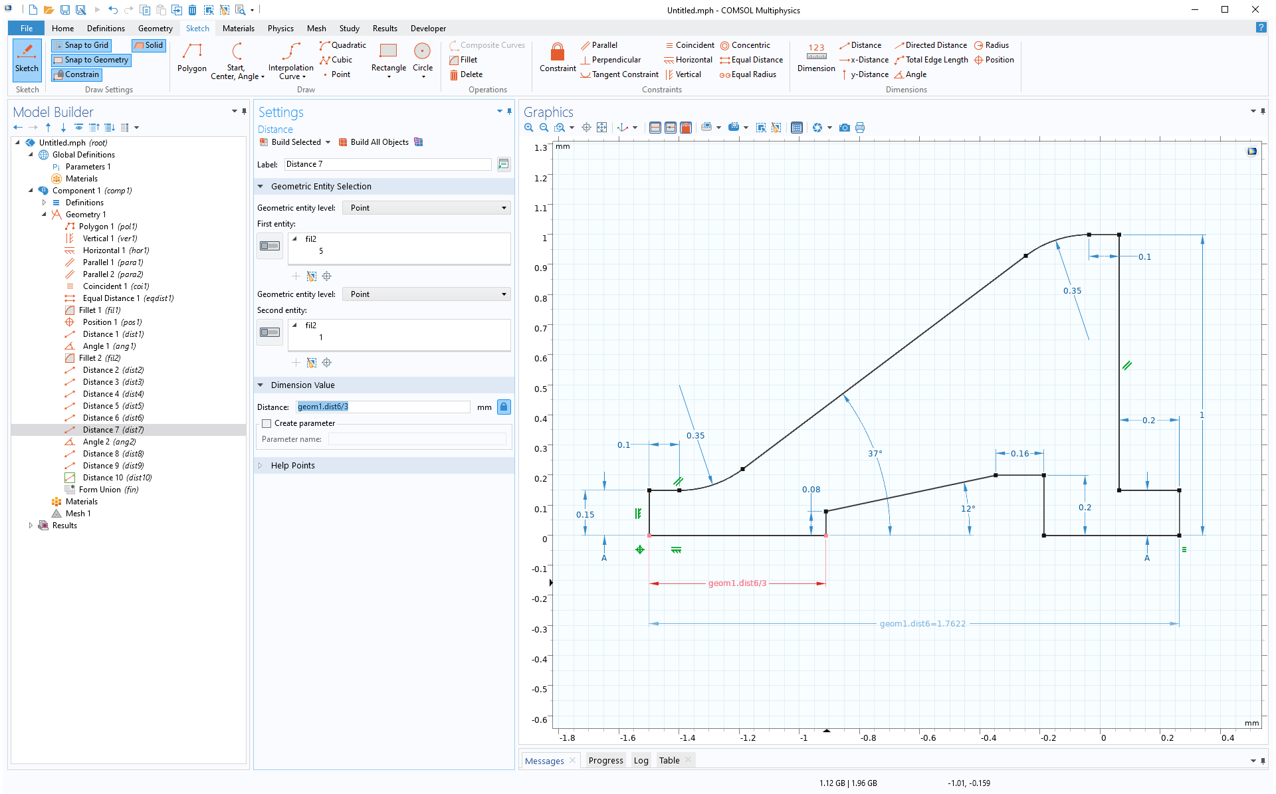Click the Print icon in Graphics toolbar
The image size is (1276, 794).
click(860, 128)
